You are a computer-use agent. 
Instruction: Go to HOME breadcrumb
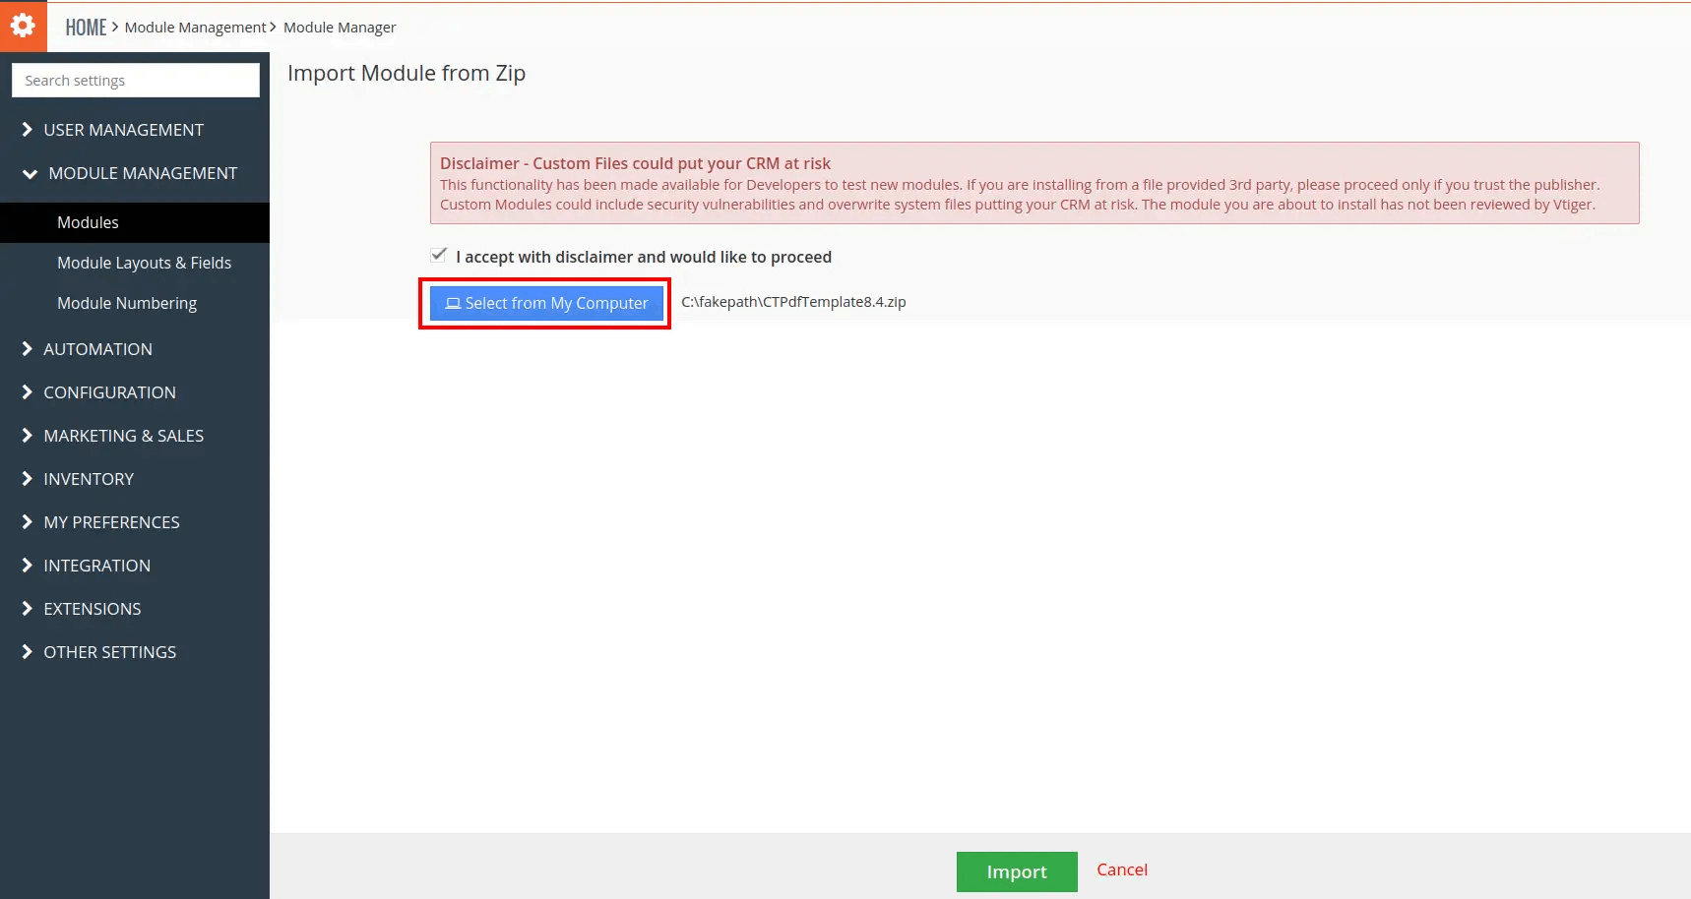(x=86, y=28)
